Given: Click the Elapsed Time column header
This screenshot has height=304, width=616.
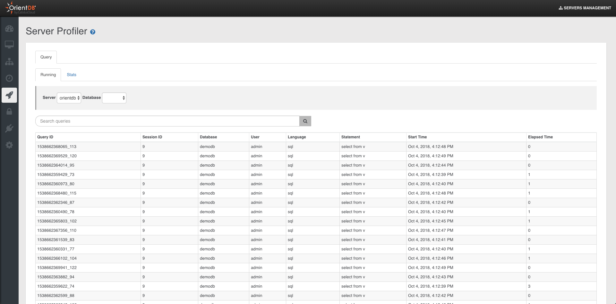Looking at the screenshot, I should (540, 137).
